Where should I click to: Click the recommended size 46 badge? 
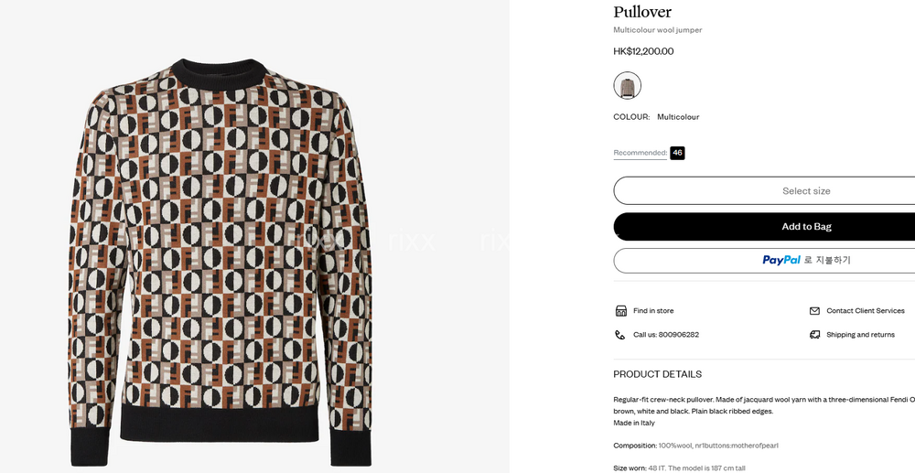(x=677, y=153)
